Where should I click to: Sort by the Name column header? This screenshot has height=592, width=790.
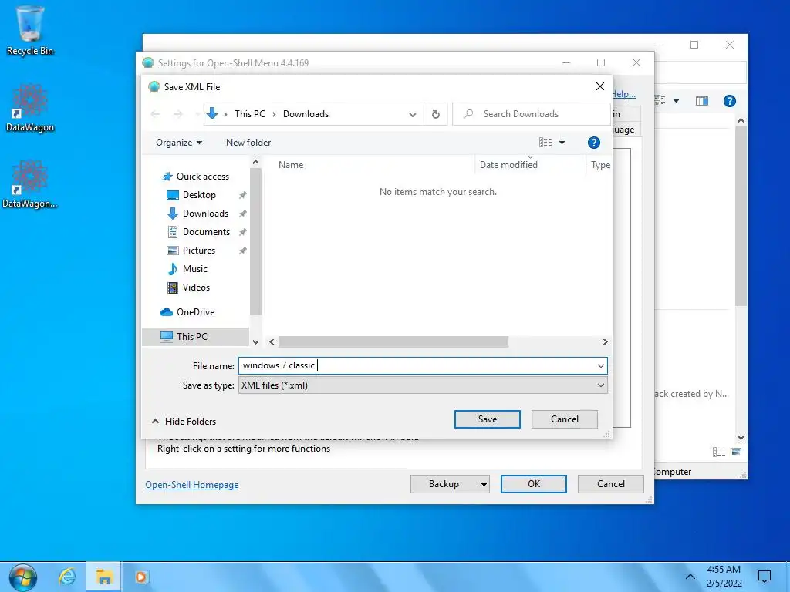pyautogui.click(x=291, y=165)
